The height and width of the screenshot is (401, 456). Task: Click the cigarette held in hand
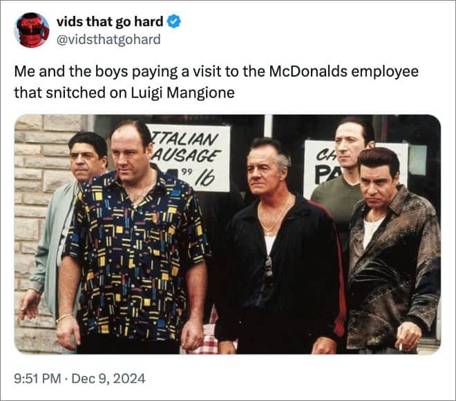pos(401,346)
